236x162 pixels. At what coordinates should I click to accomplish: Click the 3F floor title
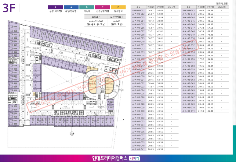click(x=9, y=8)
